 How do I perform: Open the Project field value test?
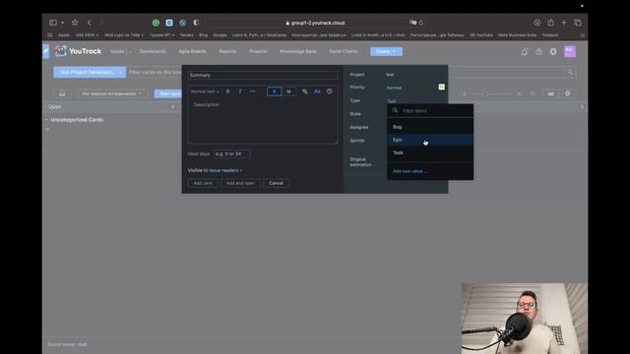point(390,75)
